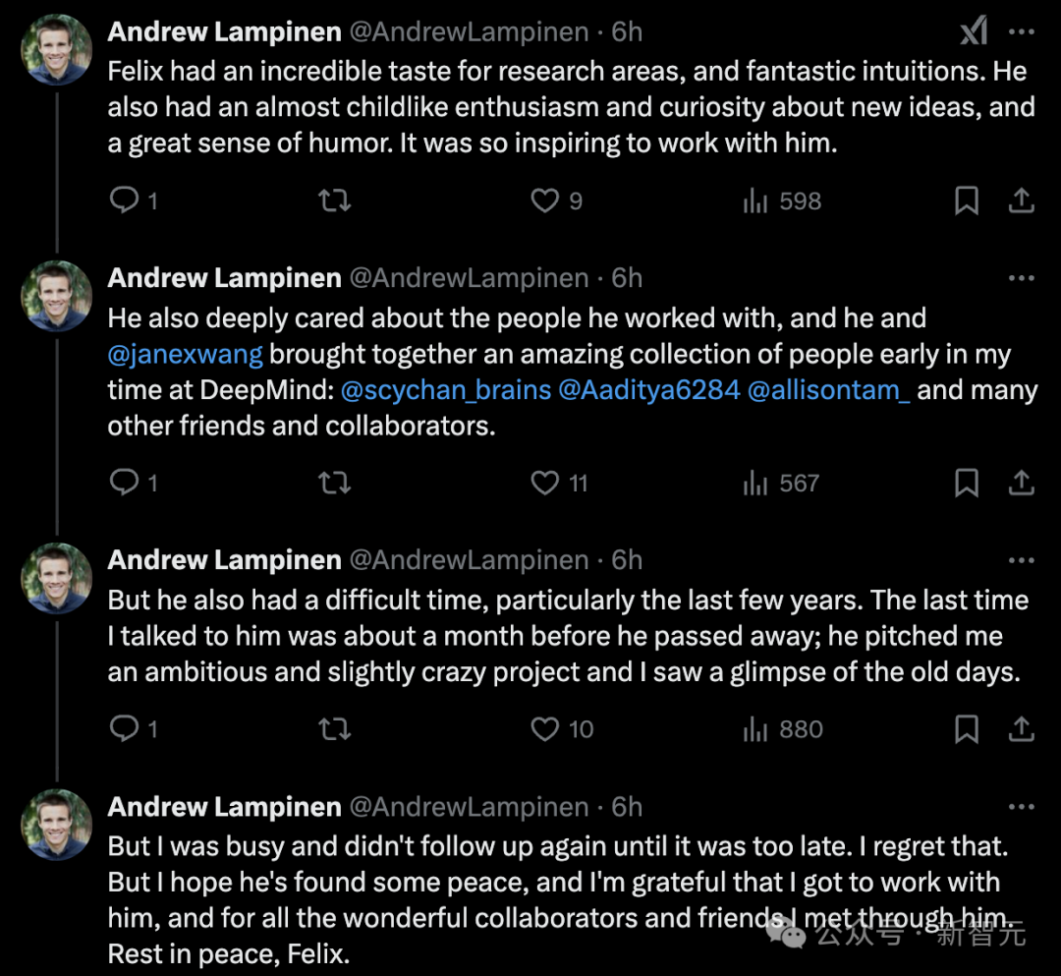This screenshot has height=976, width=1061.
Task: Visit the @Aaditya6284 mention
Action: [649, 389]
